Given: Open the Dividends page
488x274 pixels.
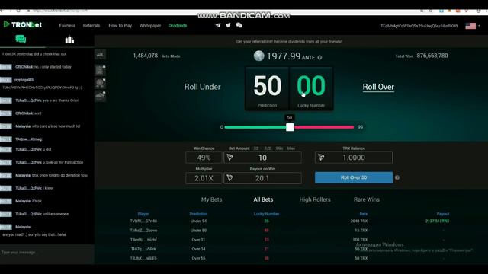Looking at the screenshot, I should pyautogui.click(x=178, y=26).
